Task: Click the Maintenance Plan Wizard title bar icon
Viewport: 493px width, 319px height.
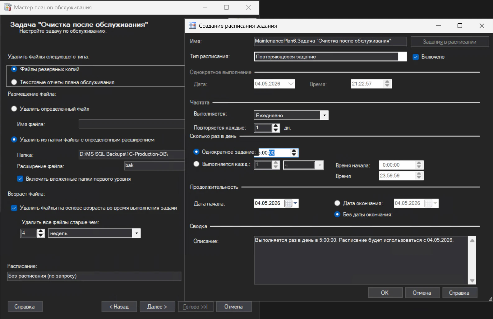Action: pyautogui.click(x=8, y=7)
